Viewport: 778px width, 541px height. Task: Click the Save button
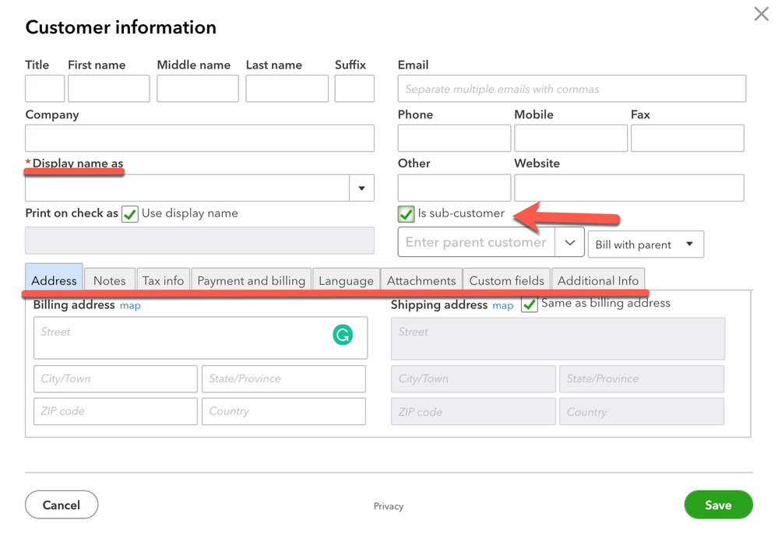click(x=719, y=504)
